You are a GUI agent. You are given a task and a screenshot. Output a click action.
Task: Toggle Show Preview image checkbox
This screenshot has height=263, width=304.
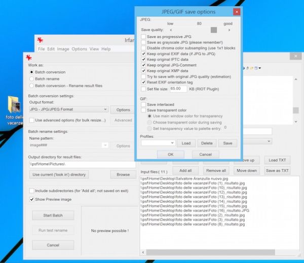32,200
